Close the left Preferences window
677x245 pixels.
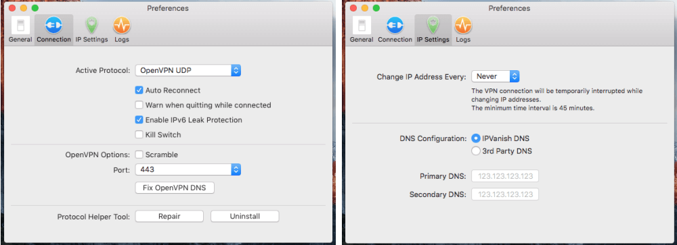[12, 8]
